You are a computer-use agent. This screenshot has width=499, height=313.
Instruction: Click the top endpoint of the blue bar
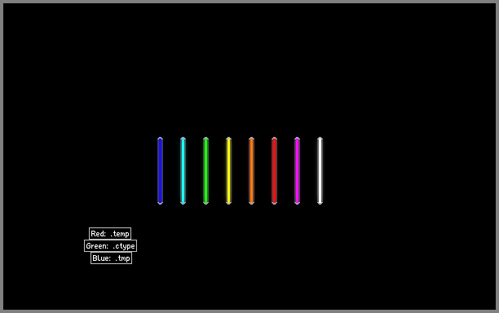pyautogui.click(x=160, y=139)
